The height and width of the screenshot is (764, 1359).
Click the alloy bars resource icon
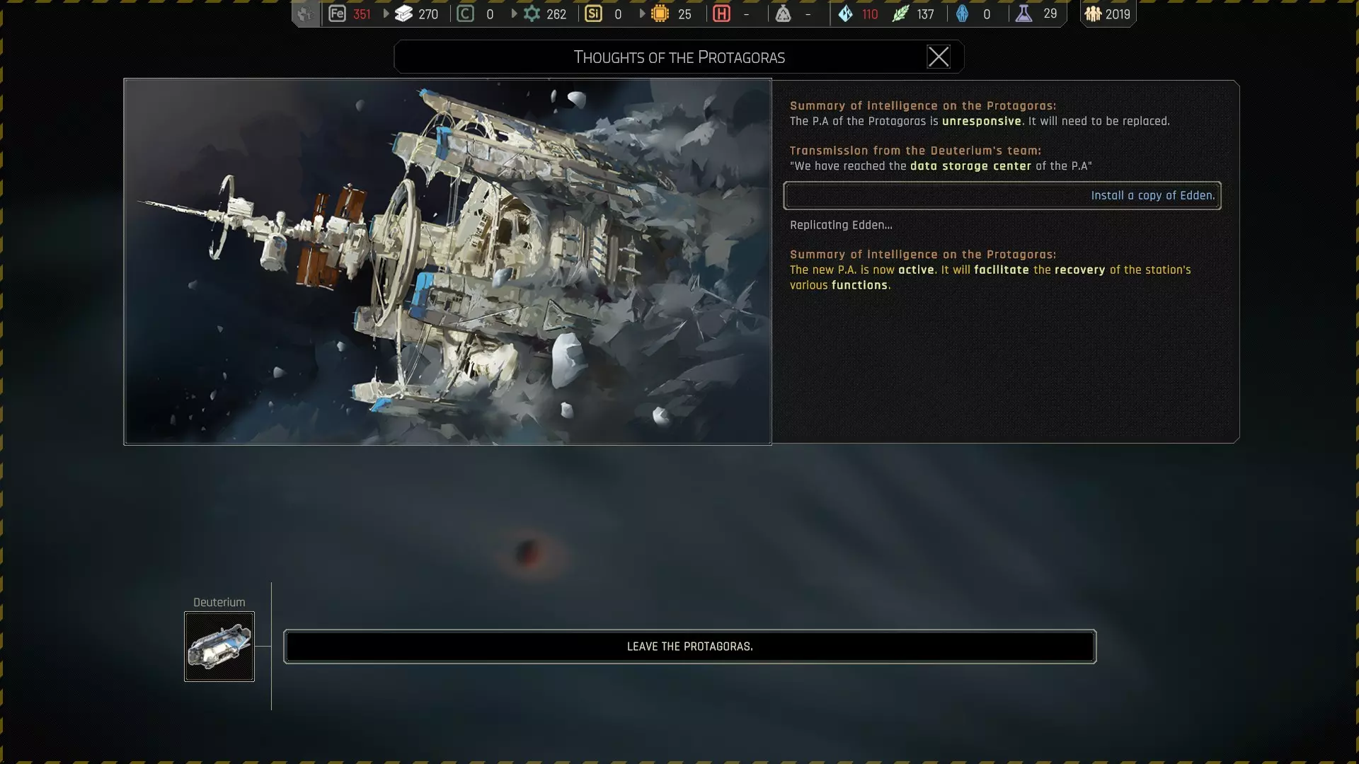[403, 13]
